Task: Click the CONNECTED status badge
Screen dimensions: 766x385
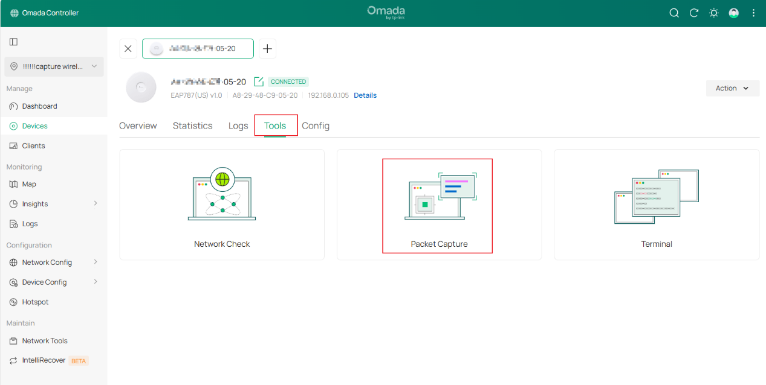Action: point(288,81)
